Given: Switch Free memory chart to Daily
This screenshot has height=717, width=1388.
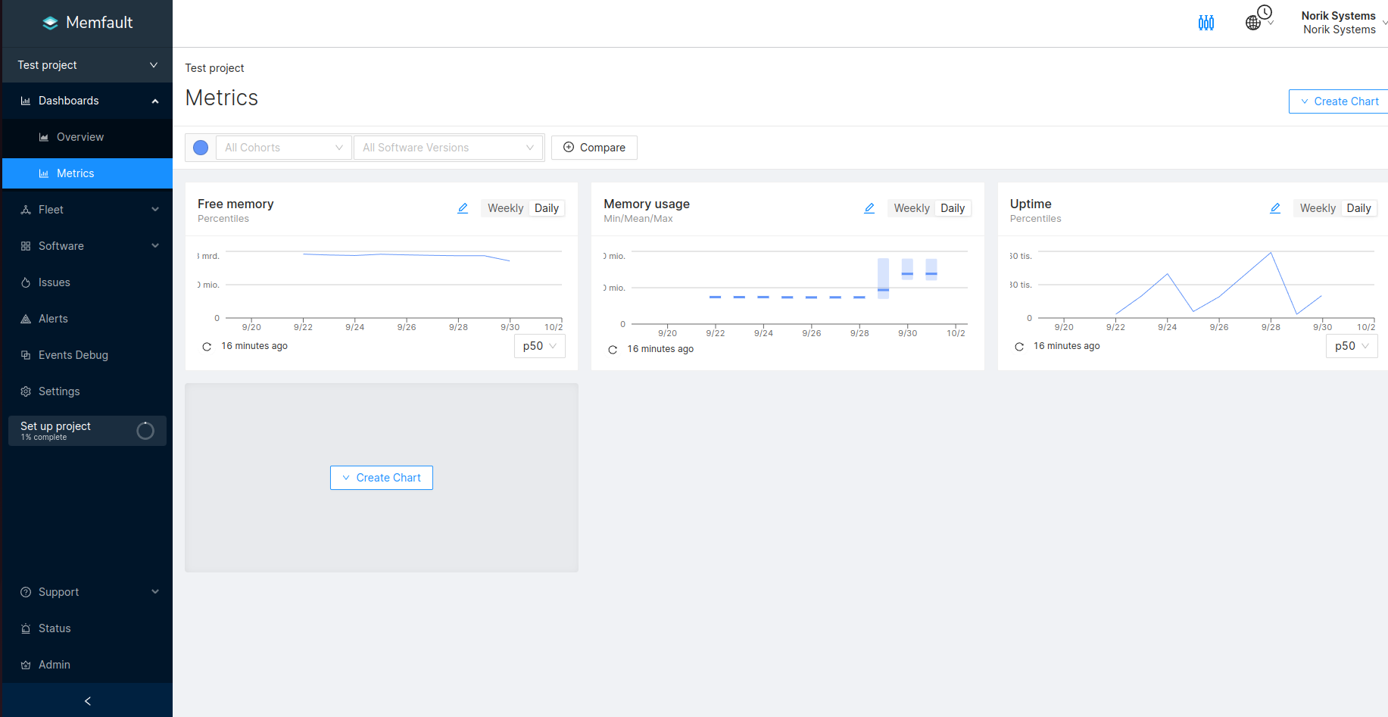Looking at the screenshot, I should pos(547,208).
